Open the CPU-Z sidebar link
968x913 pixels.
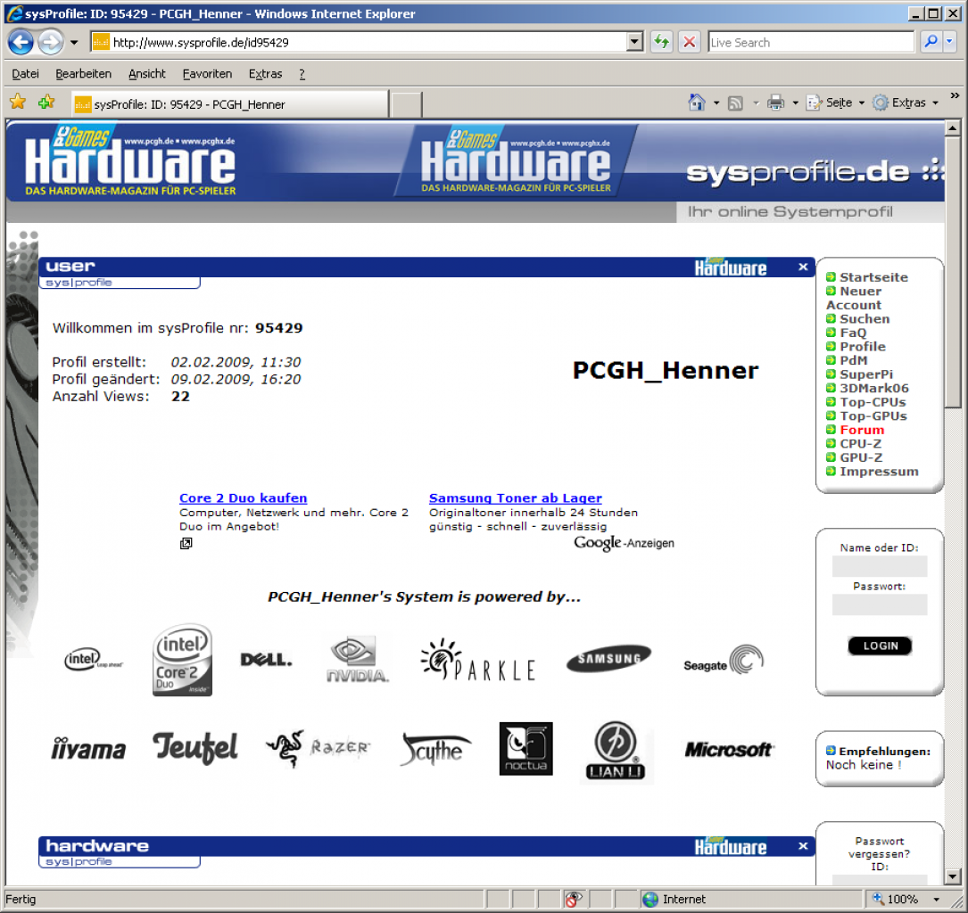[860, 443]
